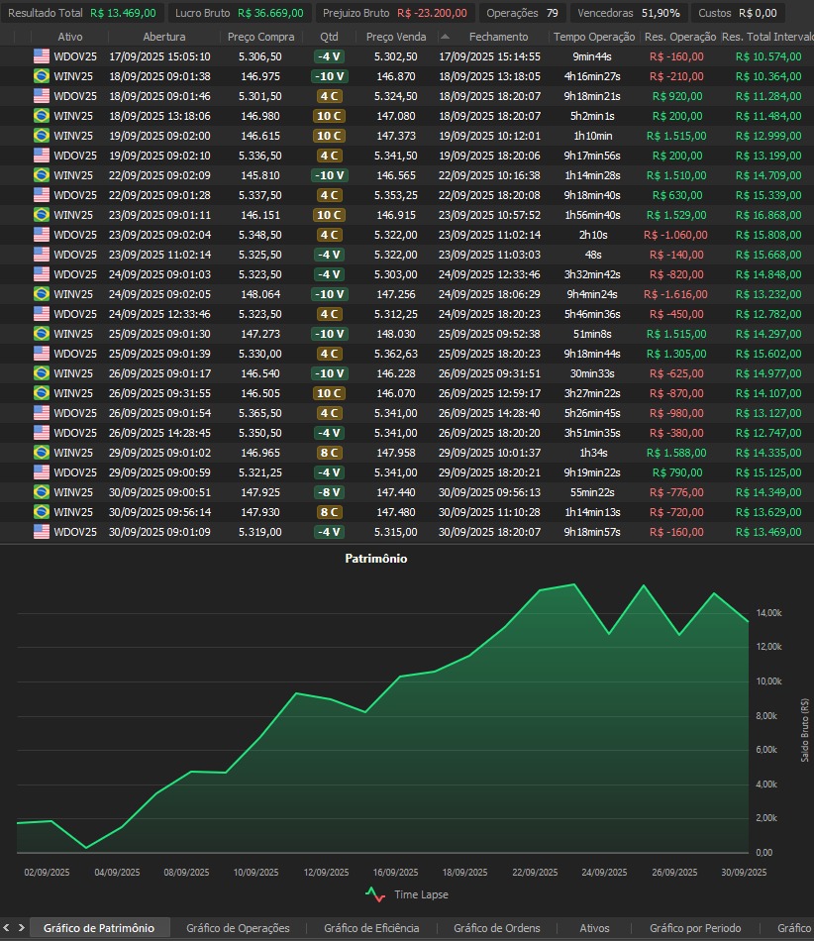Click the Resultado Total summary box

[x=82, y=13]
